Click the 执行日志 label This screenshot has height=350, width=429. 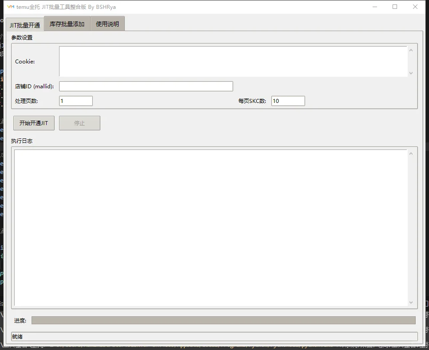22,141
